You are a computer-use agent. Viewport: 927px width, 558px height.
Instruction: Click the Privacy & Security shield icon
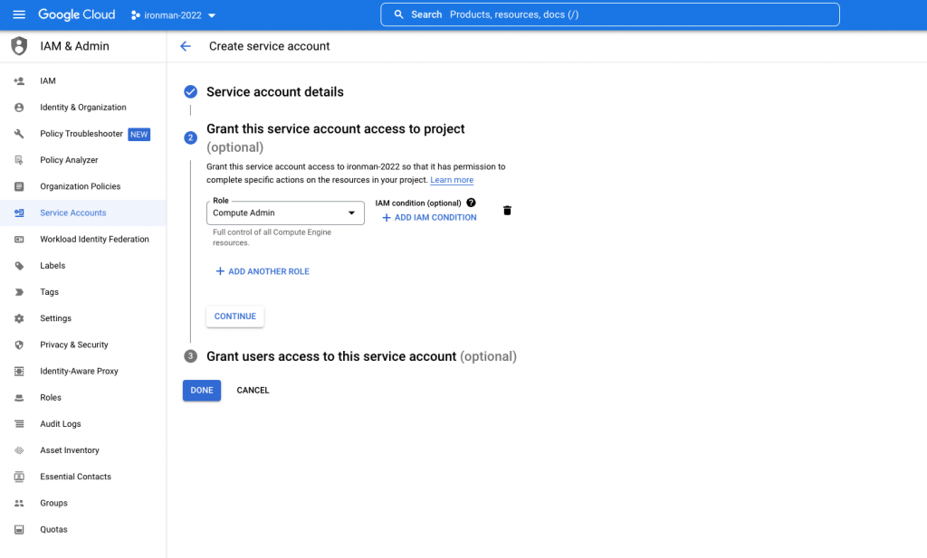(19, 345)
